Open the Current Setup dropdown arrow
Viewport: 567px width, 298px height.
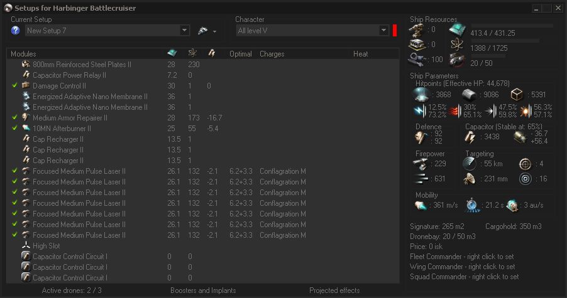tap(184, 30)
